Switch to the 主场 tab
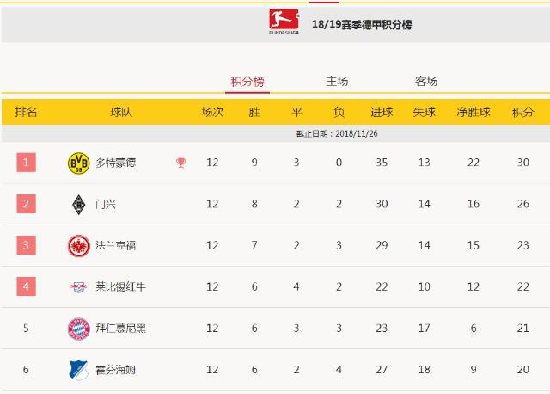This screenshot has width=550, height=394. (x=337, y=81)
